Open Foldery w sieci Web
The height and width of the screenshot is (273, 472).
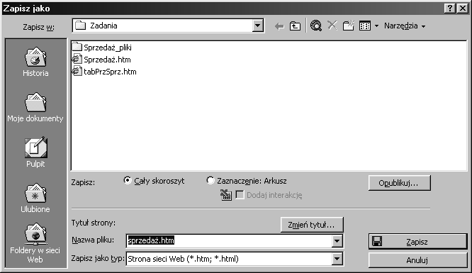click(35, 243)
